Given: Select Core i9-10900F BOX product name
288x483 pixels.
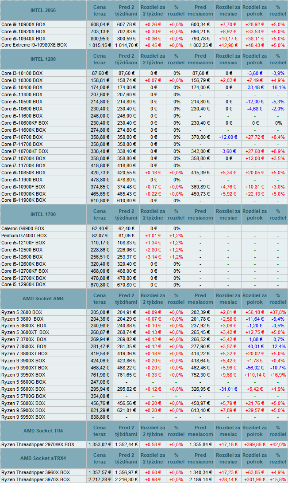Looking at the screenshot, I should 23,187.
